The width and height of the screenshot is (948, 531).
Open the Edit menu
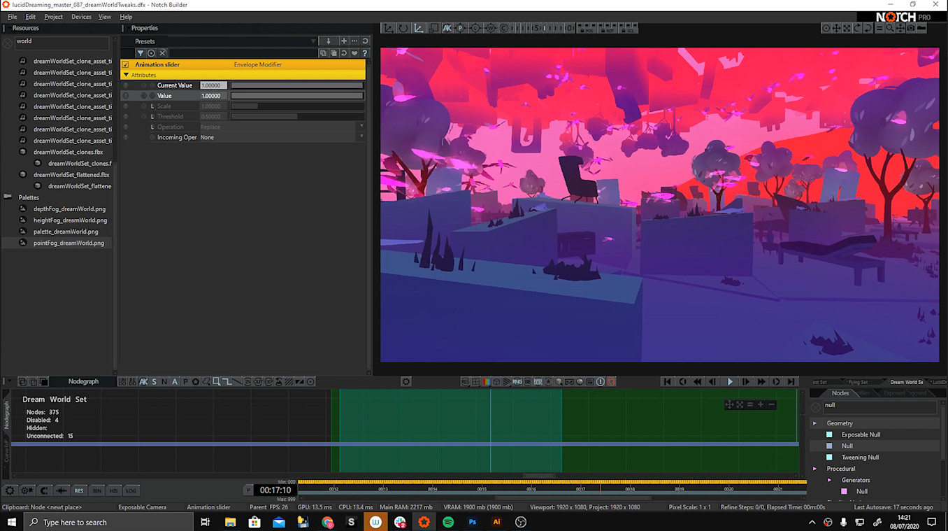pyautogui.click(x=31, y=17)
